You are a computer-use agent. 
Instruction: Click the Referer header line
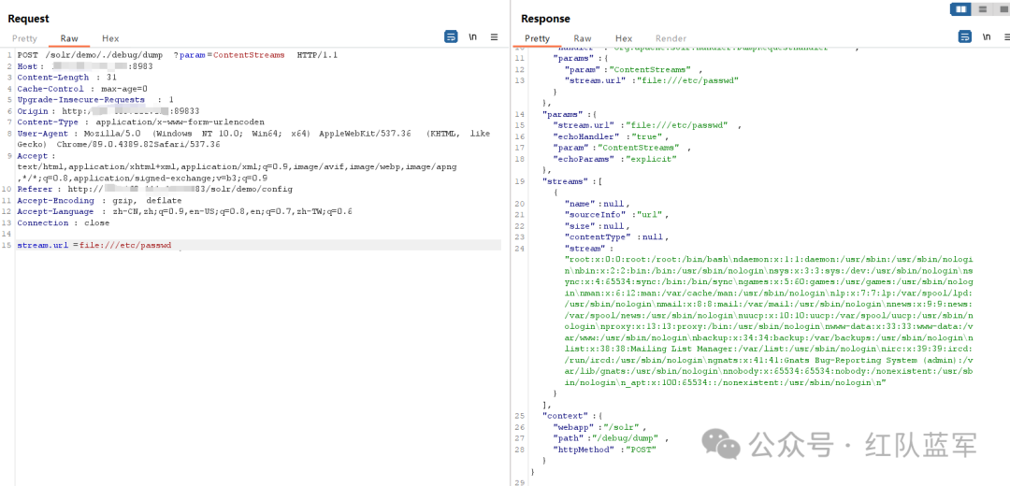154,189
